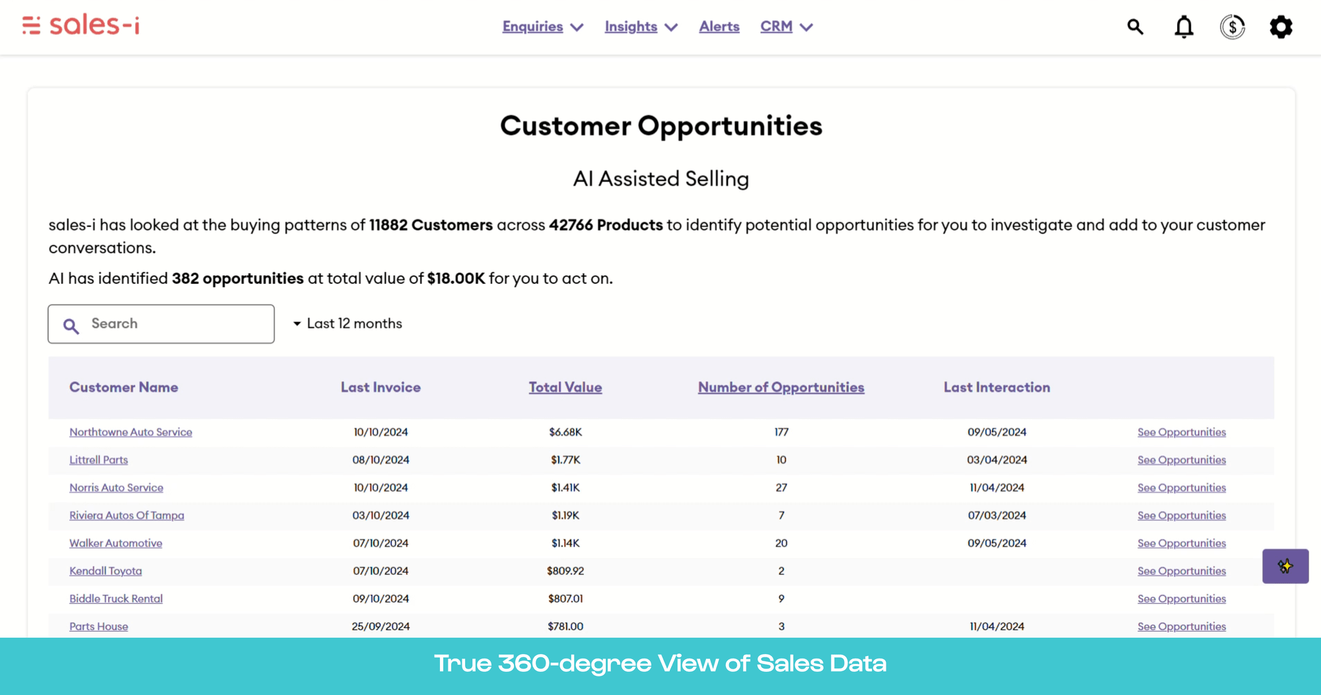The width and height of the screenshot is (1321, 695).
Task: Click the $18.00K total value text
Action: point(456,279)
